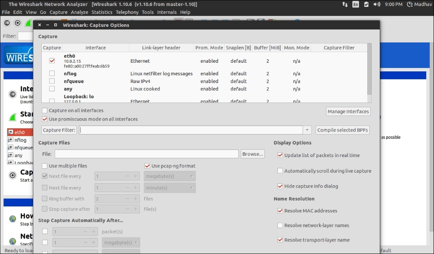Viewport: 434px width, 254px height.
Task: Enable Capture on all interfaces
Action: point(45,110)
